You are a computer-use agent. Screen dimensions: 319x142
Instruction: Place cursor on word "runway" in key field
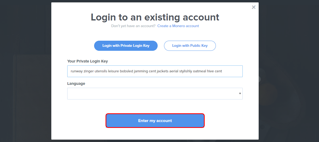[77, 71]
